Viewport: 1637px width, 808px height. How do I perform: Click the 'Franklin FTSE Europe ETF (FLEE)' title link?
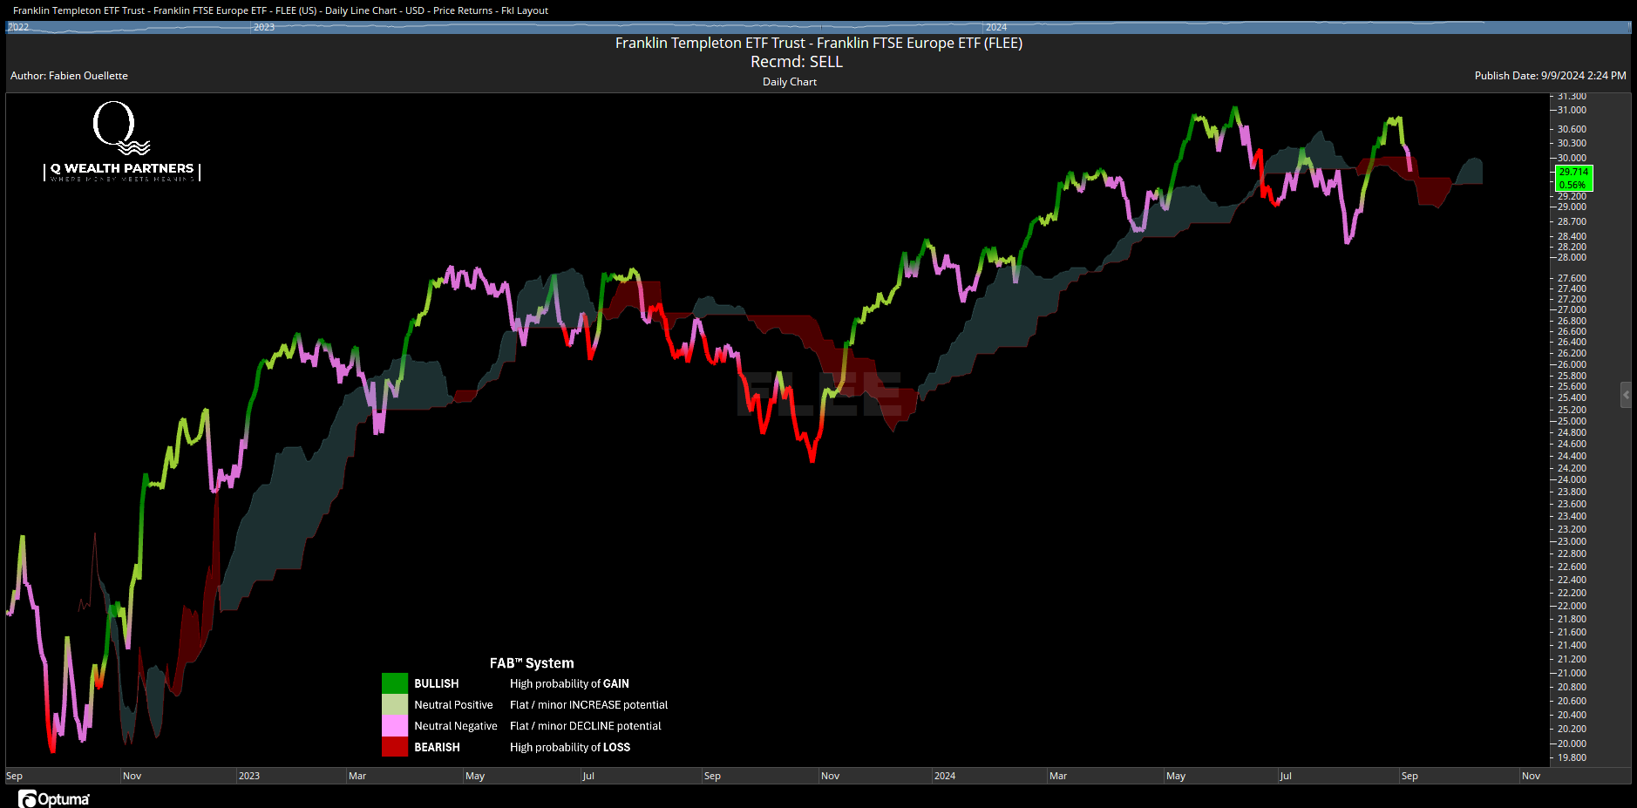[818, 42]
